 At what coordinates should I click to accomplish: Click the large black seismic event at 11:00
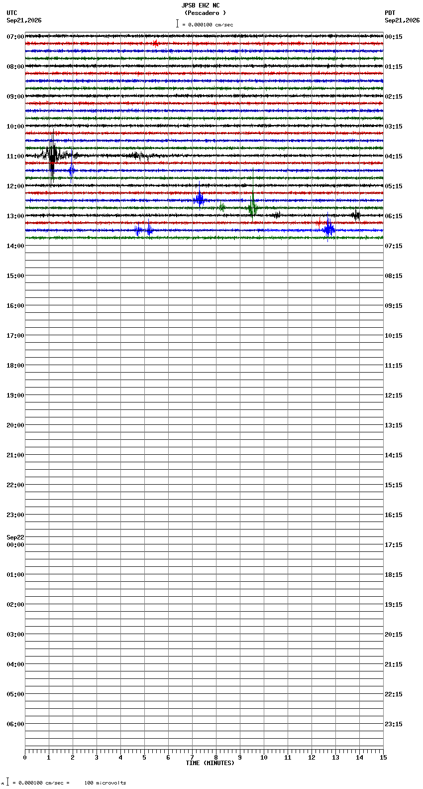coord(52,155)
